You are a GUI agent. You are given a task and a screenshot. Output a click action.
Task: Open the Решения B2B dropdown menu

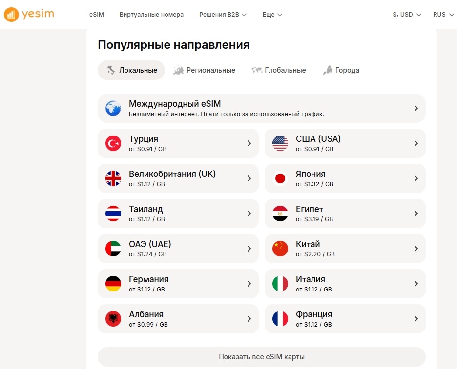pyautogui.click(x=223, y=15)
